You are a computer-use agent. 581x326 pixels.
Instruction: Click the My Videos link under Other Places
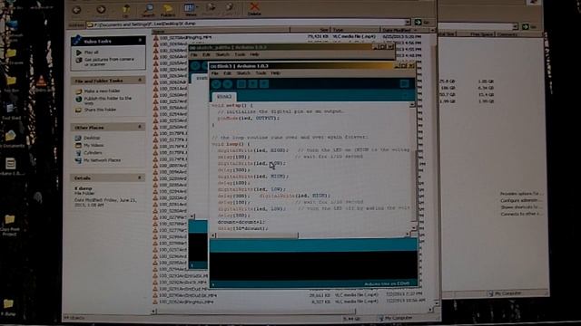coord(94,145)
